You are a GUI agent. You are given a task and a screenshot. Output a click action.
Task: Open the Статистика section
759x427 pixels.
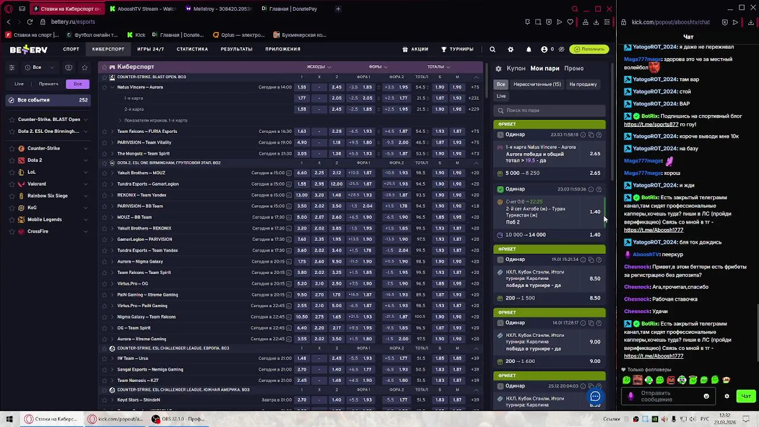coord(192,49)
